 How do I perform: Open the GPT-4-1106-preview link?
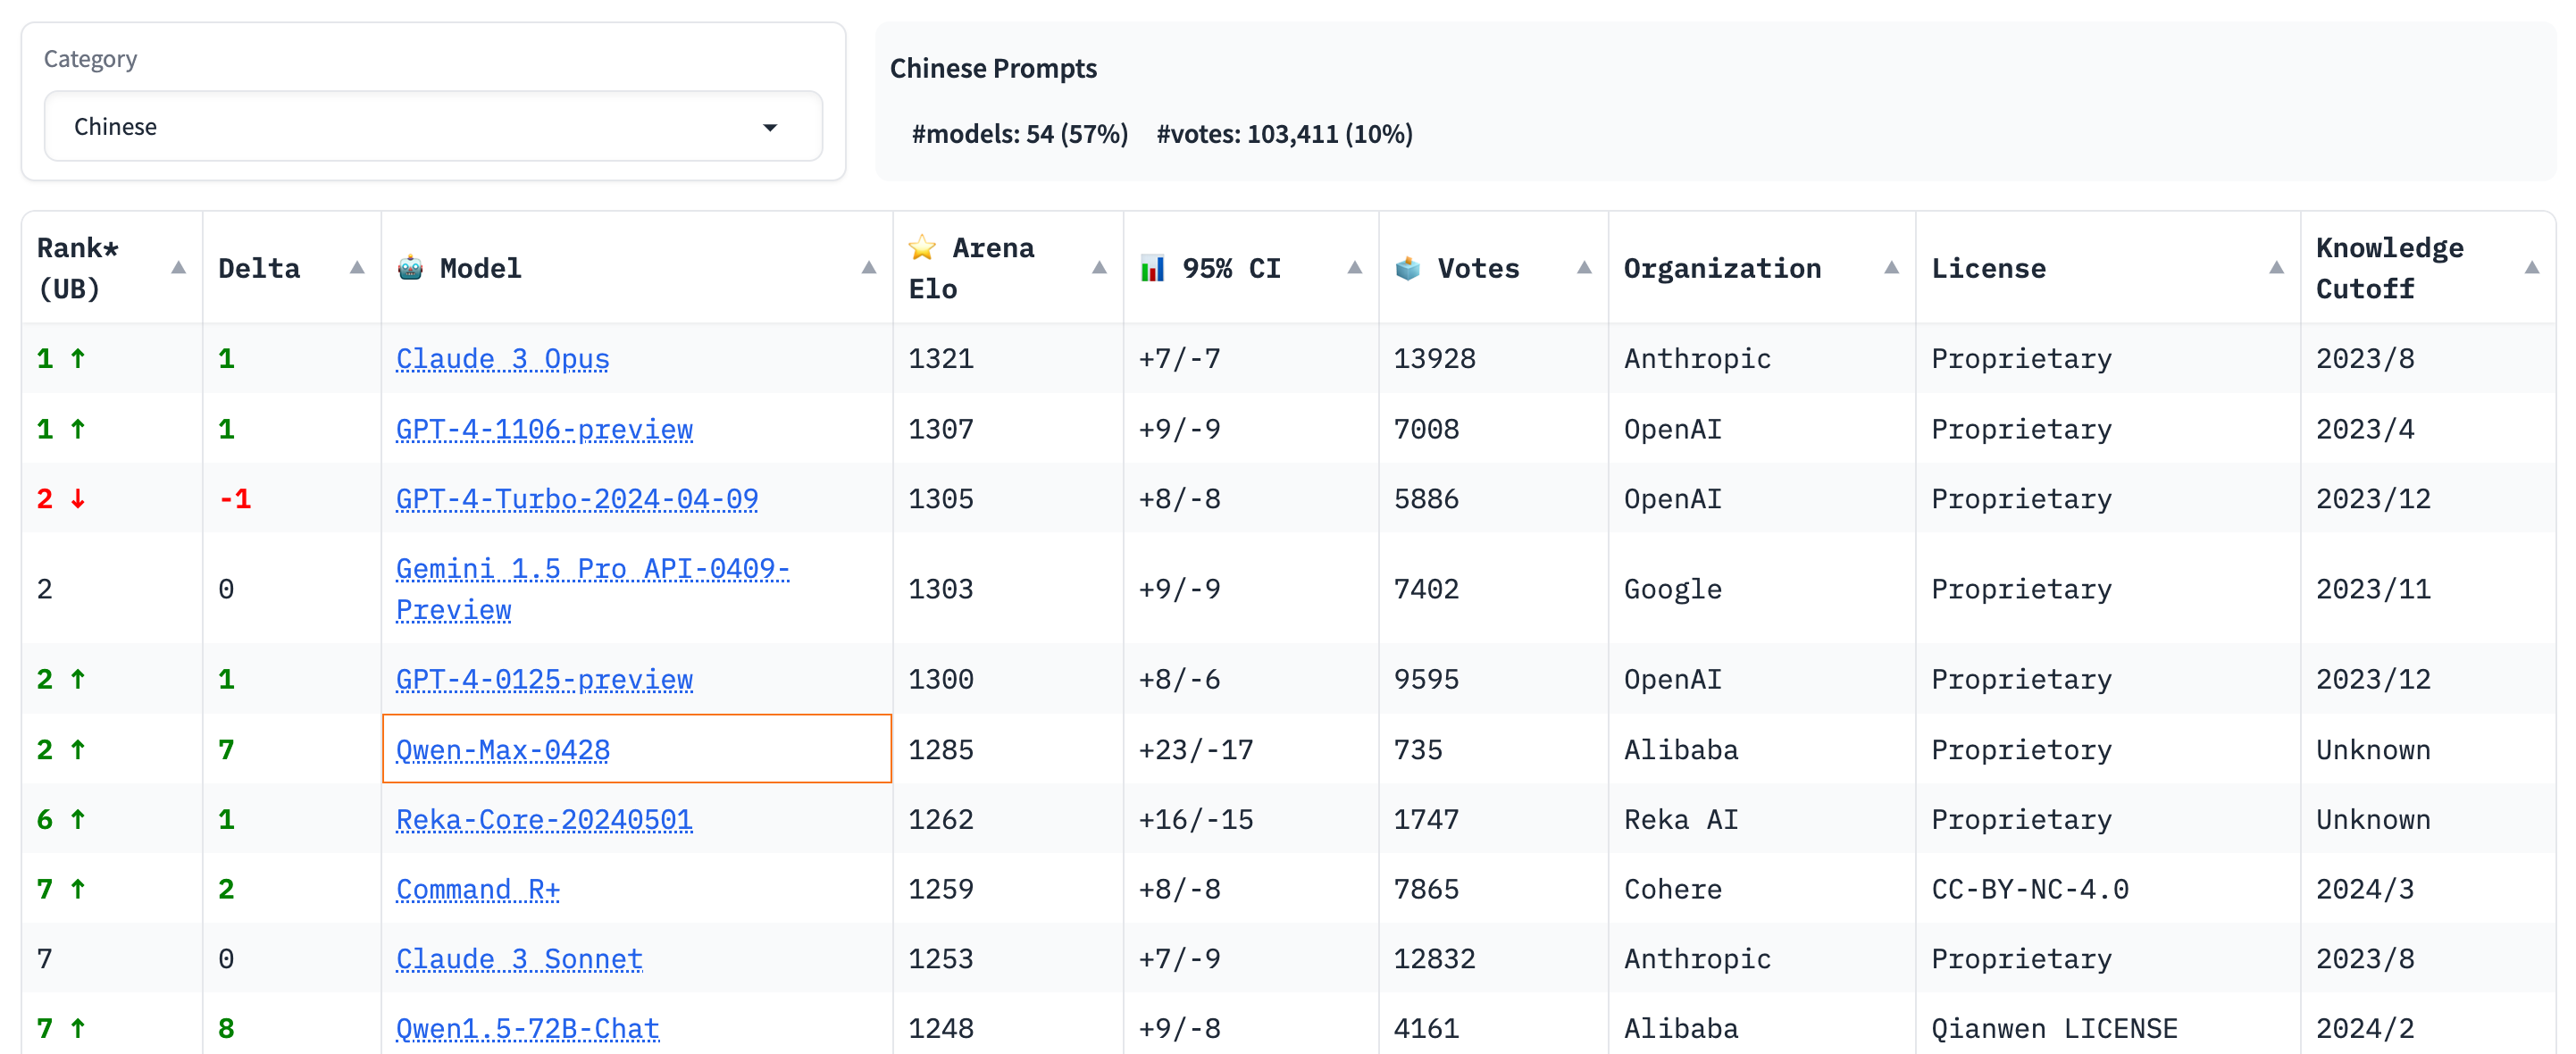tap(544, 429)
